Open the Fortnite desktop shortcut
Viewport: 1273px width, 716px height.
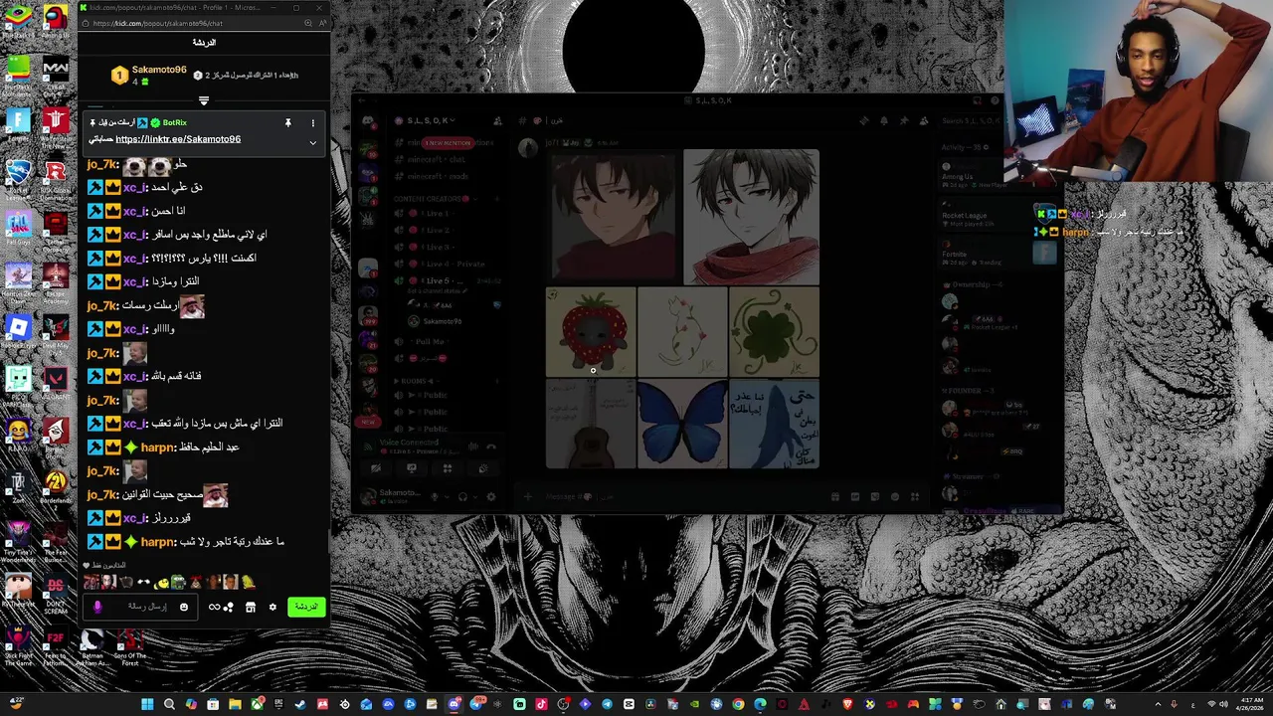tap(18, 124)
